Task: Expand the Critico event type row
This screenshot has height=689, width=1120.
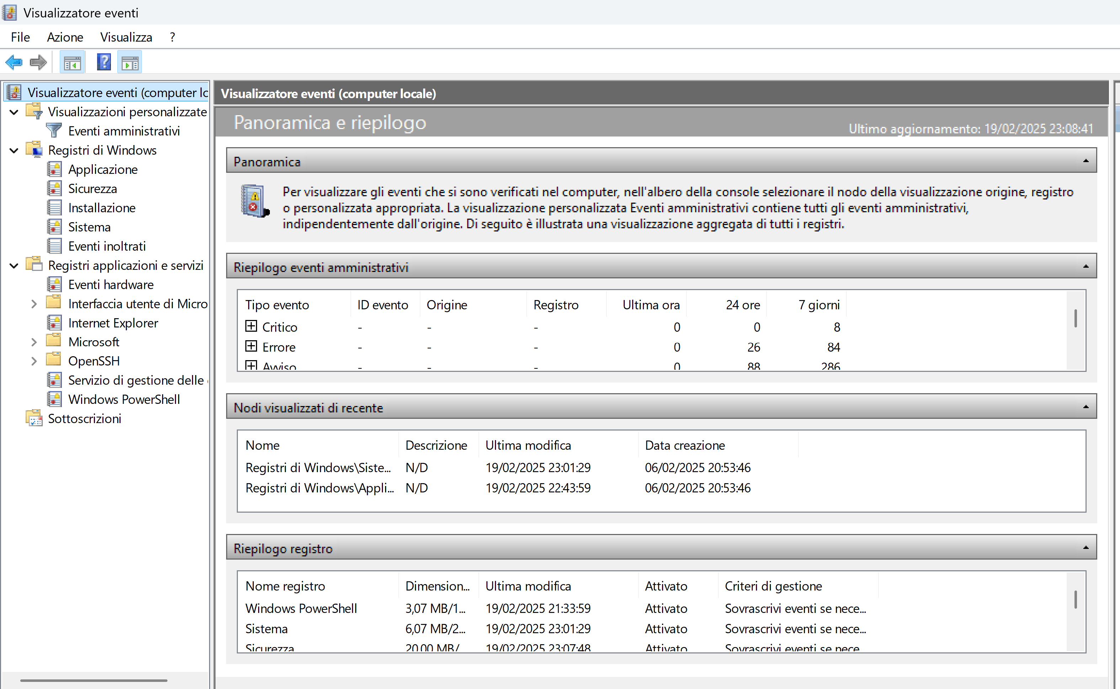Action: pos(251,326)
